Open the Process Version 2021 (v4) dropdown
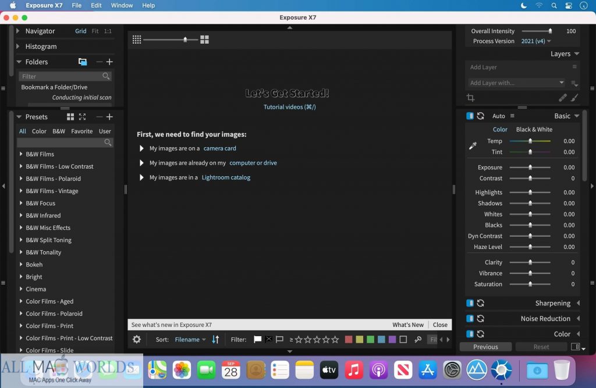Viewport: 596px width, 388px height. coord(536,41)
